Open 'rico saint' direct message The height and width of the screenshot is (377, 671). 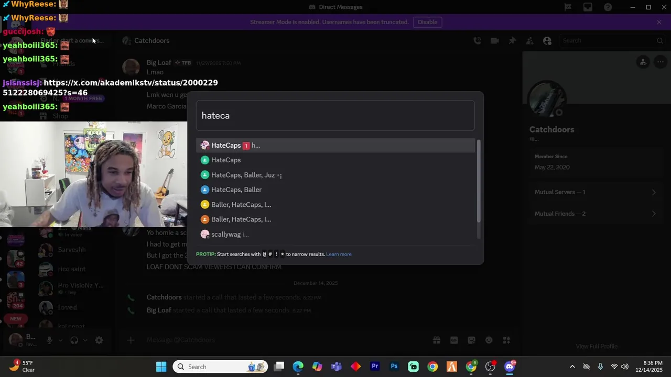click(73, 269)
